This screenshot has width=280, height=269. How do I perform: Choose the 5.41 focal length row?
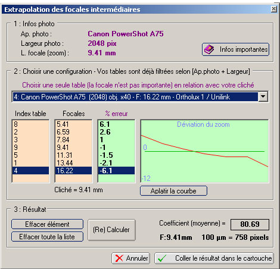click(x=73, y=124)
